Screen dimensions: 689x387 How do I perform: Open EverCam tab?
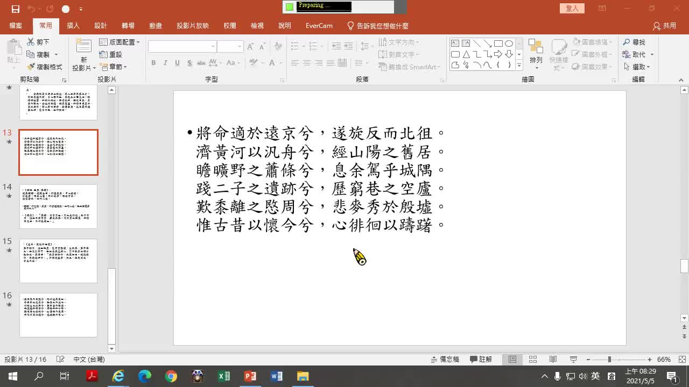[319, 25]
